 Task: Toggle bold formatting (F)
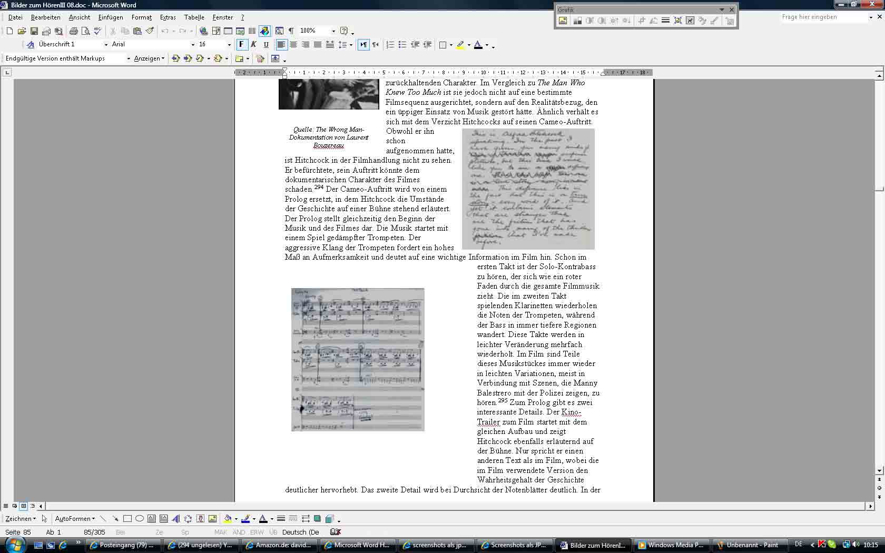tap(241, 45)
